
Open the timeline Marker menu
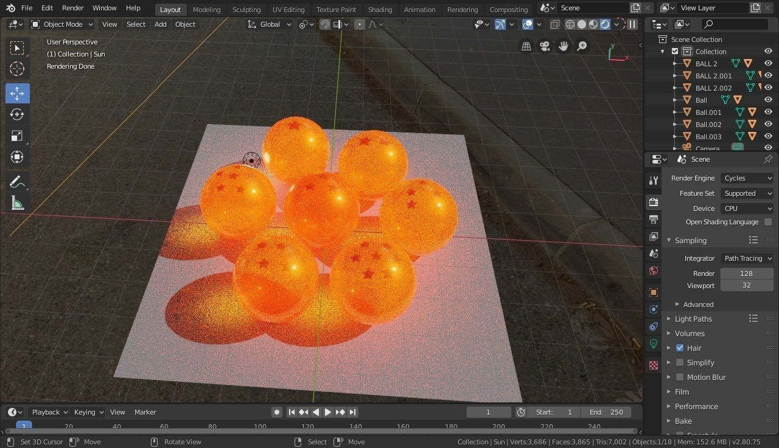point(145,412)
